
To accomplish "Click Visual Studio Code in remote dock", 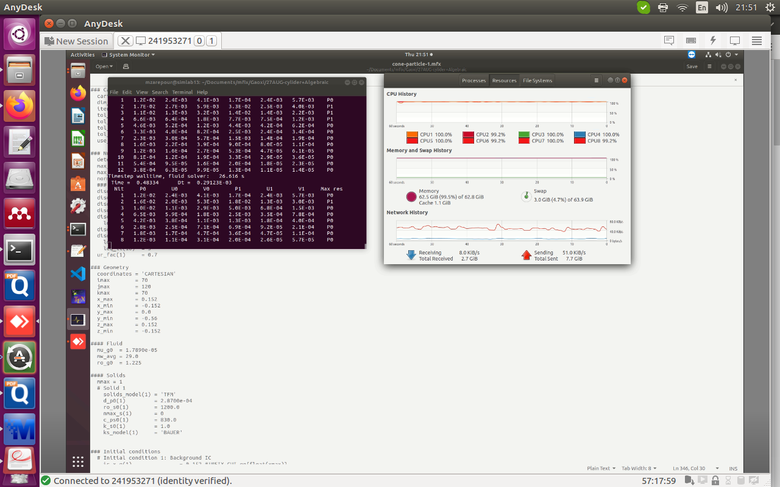I will [x=77, y=274].
